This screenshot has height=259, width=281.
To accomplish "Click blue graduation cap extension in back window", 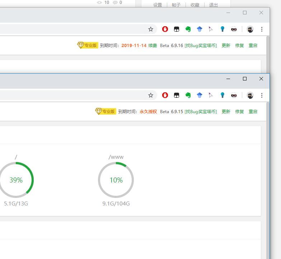I will 200,29.
